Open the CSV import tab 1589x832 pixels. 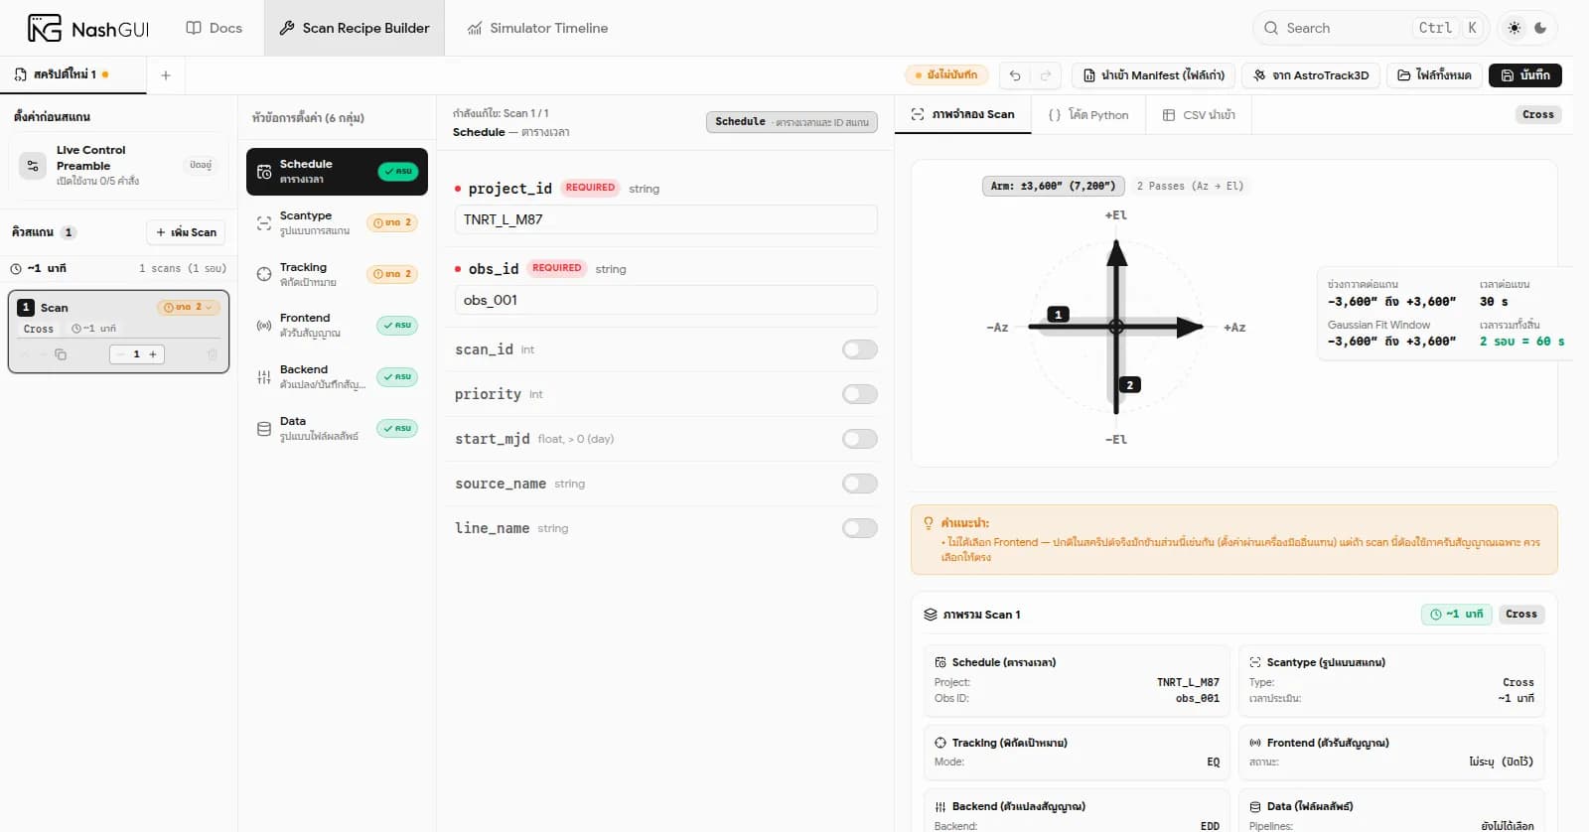tap(1199, 115)
